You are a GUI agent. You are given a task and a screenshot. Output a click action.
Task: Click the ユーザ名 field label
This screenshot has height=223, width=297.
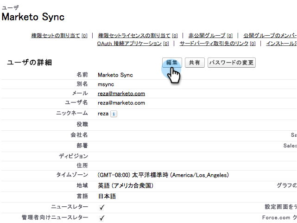point(76,102)
